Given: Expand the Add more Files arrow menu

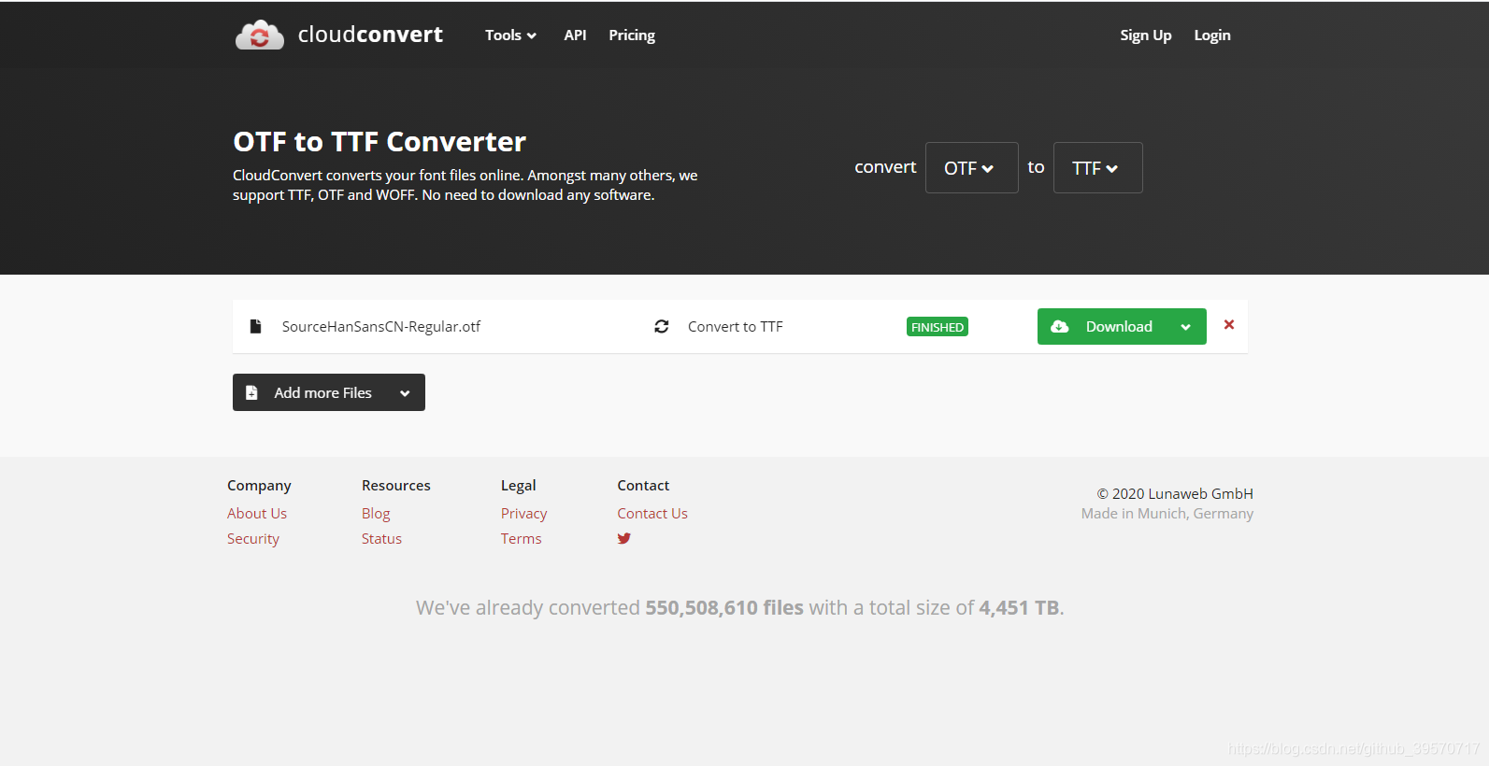Looking at the screenshot, I should 405,393.
